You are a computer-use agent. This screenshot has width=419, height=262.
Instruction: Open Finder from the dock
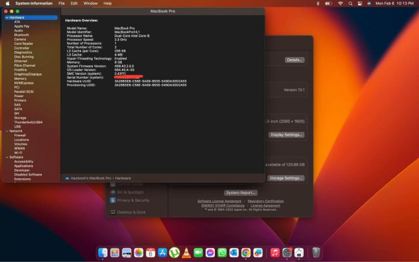pos(103,252)
